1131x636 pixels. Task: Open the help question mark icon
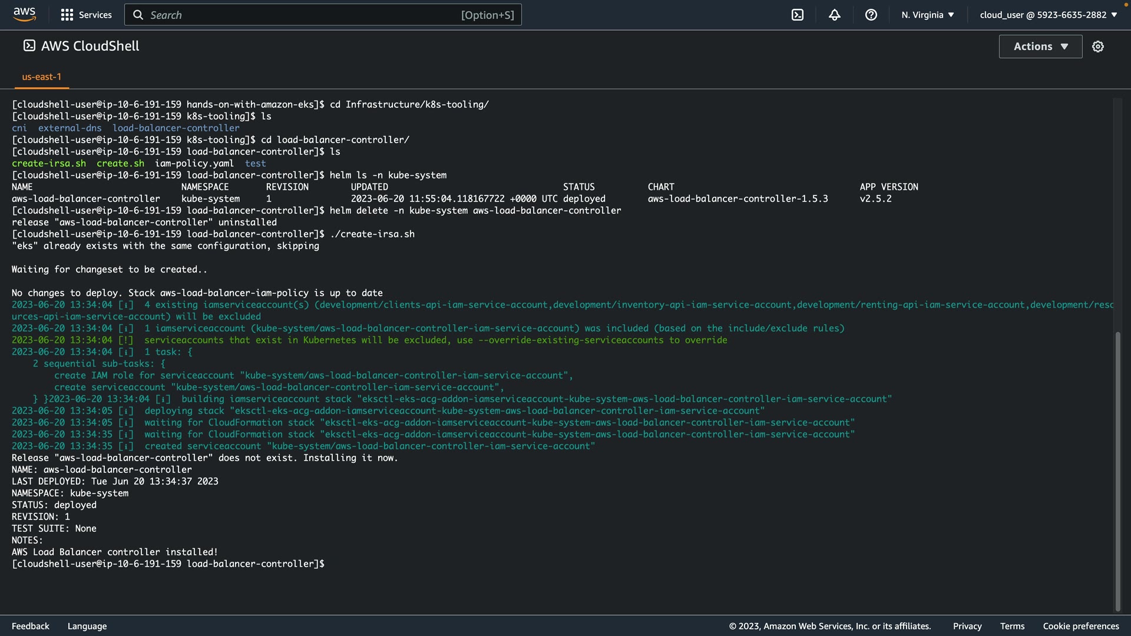coord(871,15)
